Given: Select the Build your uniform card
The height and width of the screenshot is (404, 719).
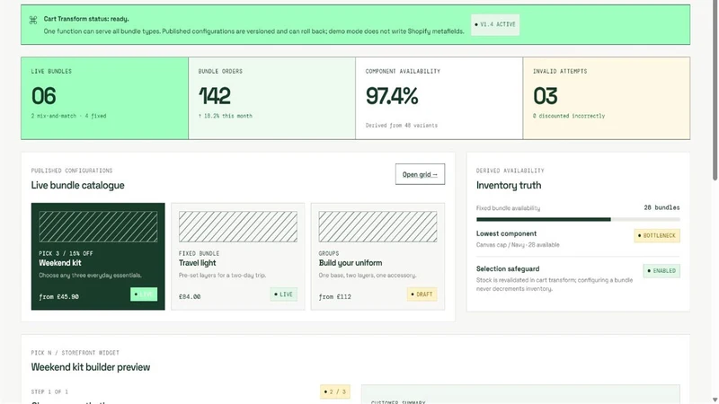Looking at the screenshot, I should (x=377, y=257).
